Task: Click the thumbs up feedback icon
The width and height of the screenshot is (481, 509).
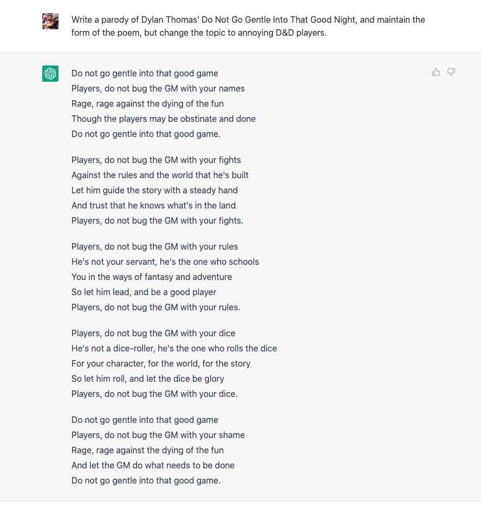Action: click(436, 72)
